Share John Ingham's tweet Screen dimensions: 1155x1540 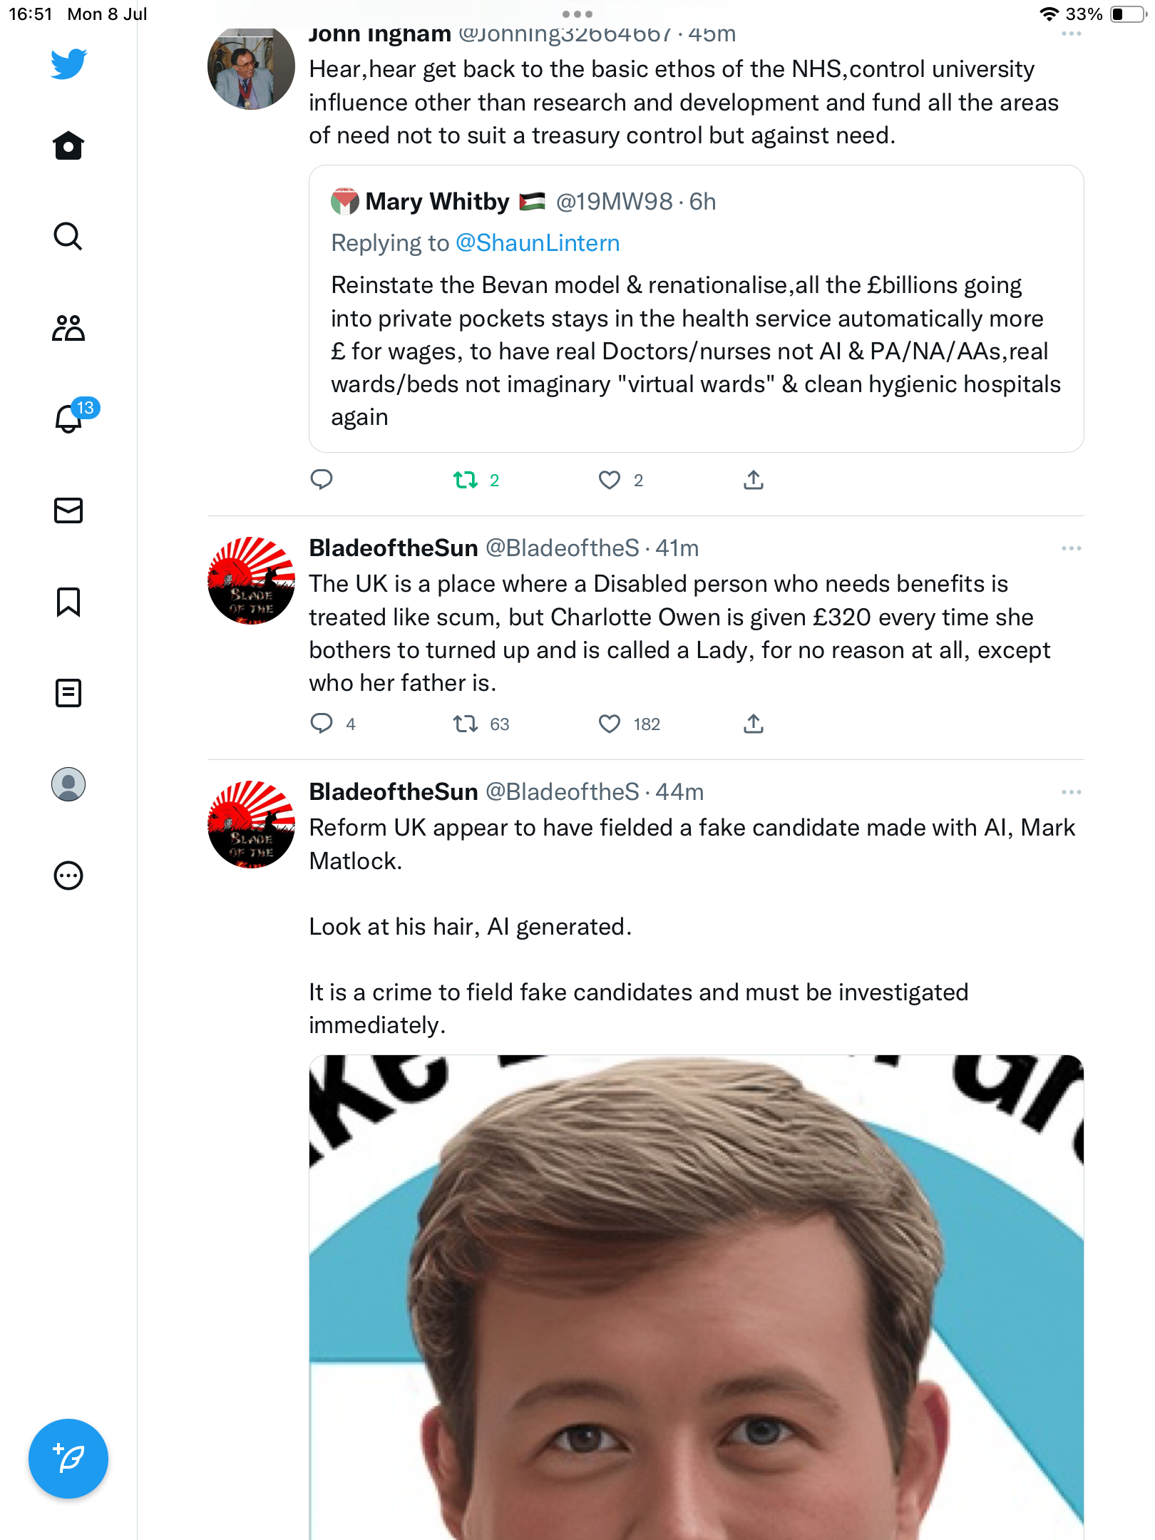[x=754, y=481]
